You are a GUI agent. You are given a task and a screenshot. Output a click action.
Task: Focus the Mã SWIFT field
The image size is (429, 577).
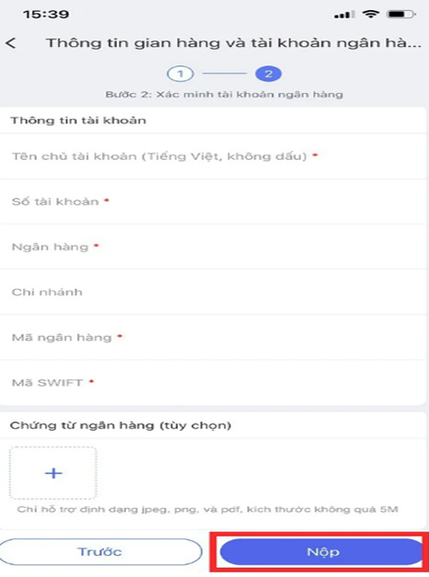click(x=214, y=383)
